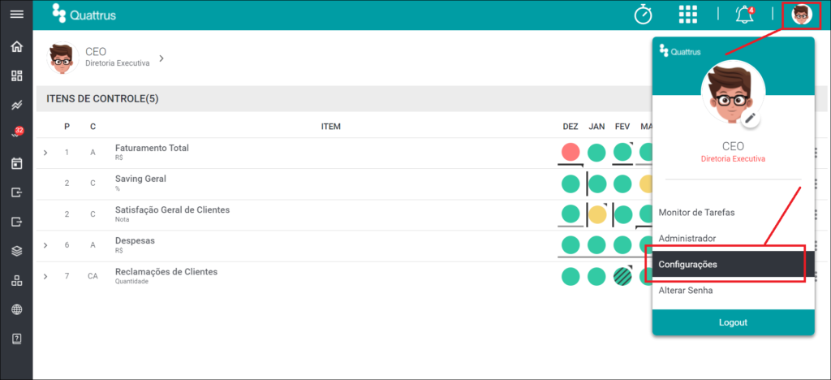Click the Faturamento Total item name

click(x=152, y=148)
